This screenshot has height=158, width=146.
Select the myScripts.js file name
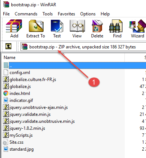(x=21, y=135)
